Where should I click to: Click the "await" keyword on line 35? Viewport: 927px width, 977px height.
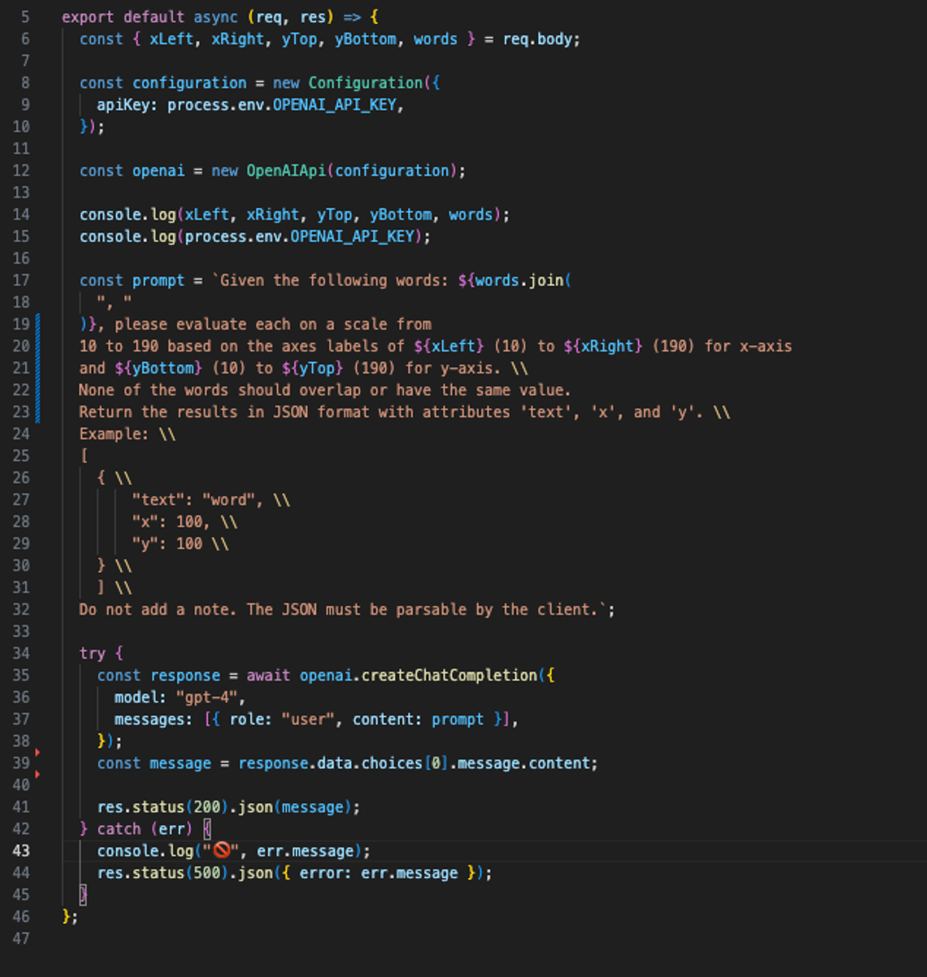pyautogui.click(x=268, y=676)
